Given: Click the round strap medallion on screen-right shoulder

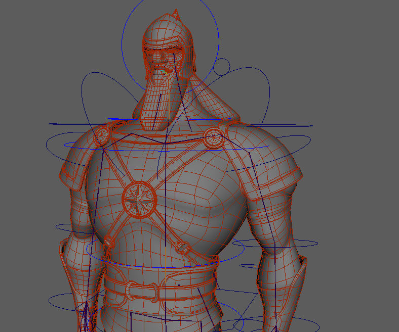Looking at the screenshot, I should 213,136.
